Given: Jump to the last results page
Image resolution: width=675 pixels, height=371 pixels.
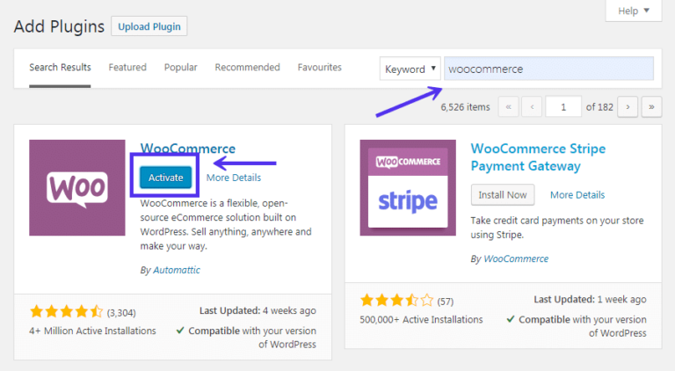Looking at the screenshot, I should click(x=650, y=107).
